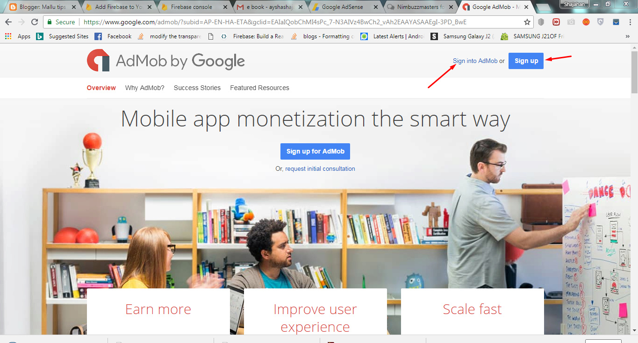This screenshot has height=343, width=638.
Task: Bookmark this page with the star icon
Action: tap(527, 22)
